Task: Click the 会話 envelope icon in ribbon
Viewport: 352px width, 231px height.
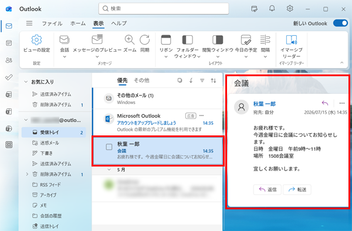Action: 65,40
